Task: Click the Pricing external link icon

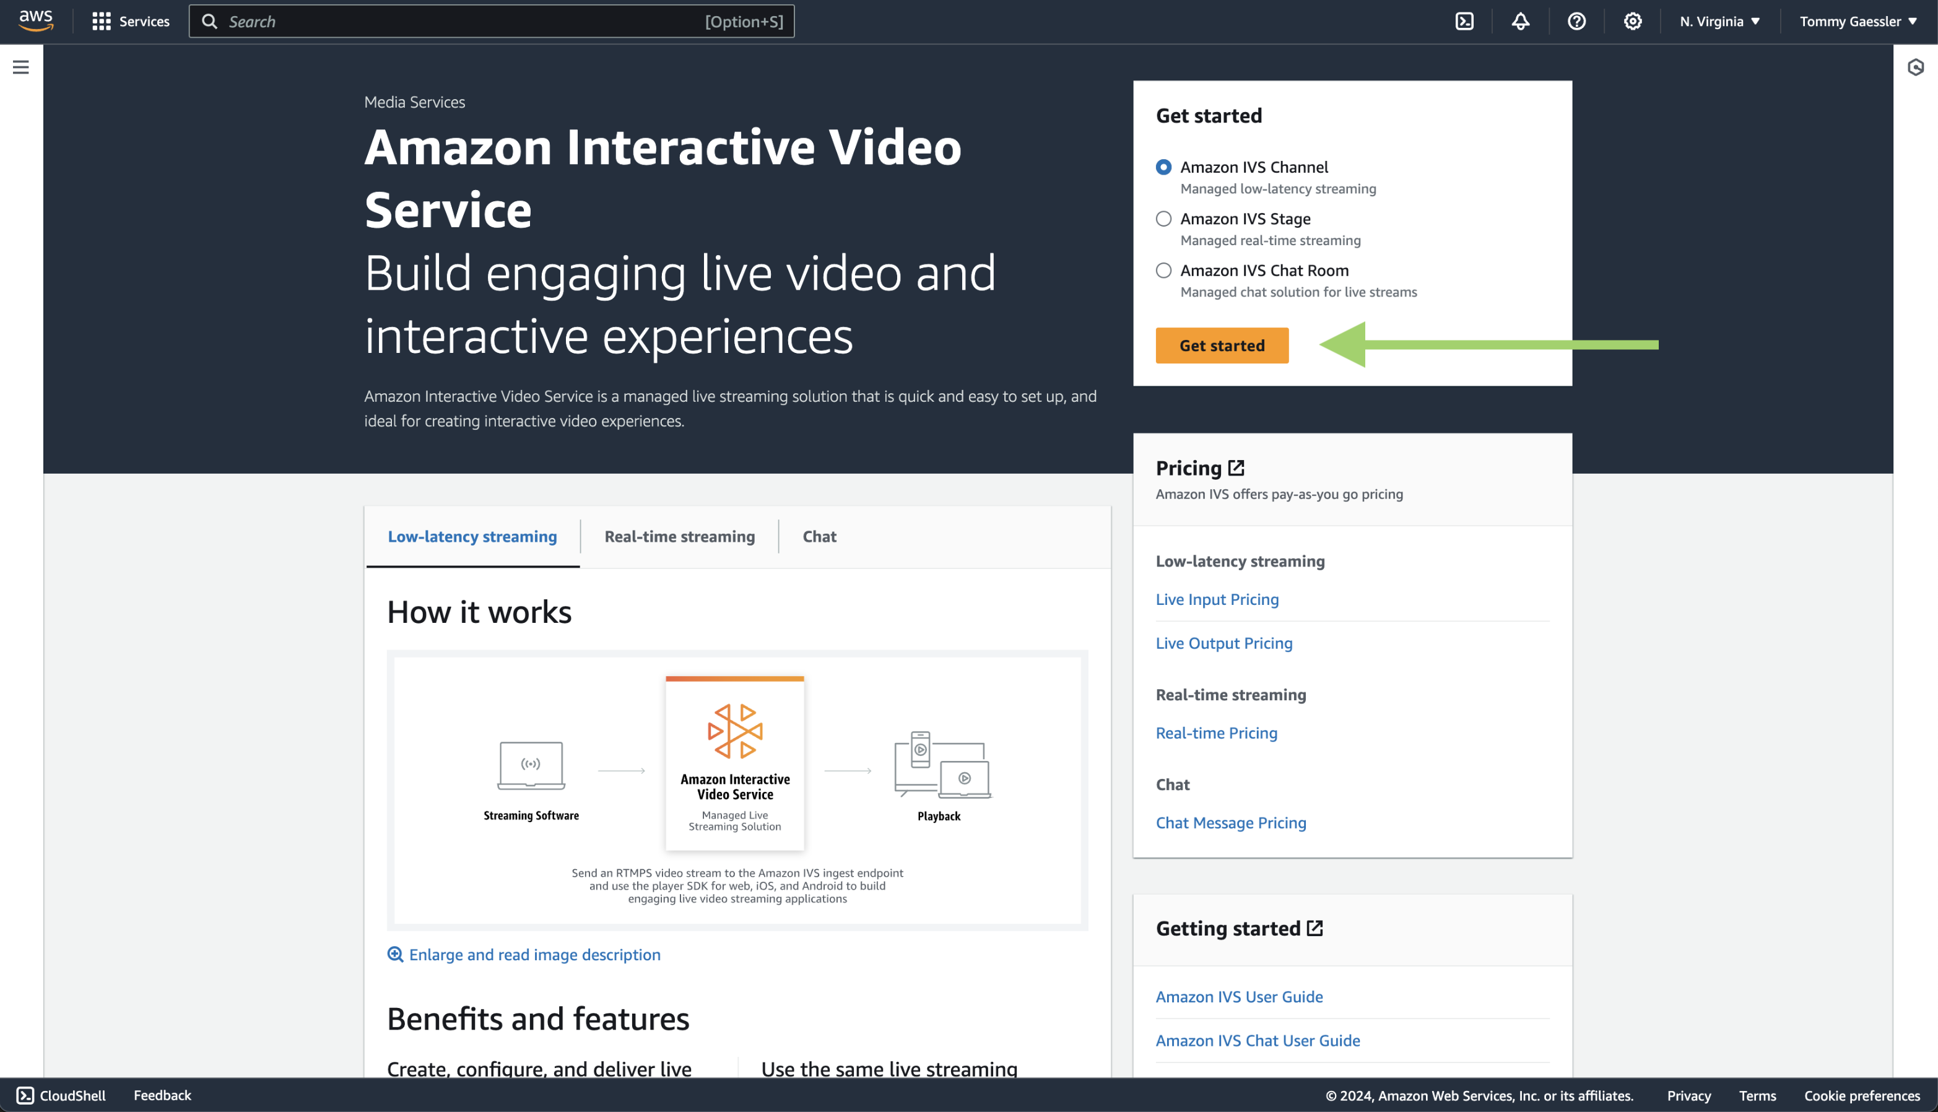Action: click(1236, 467)
